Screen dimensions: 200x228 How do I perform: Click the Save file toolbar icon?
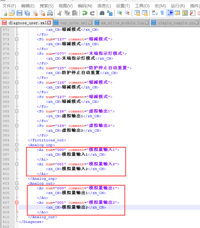click(x=19, y=13)
